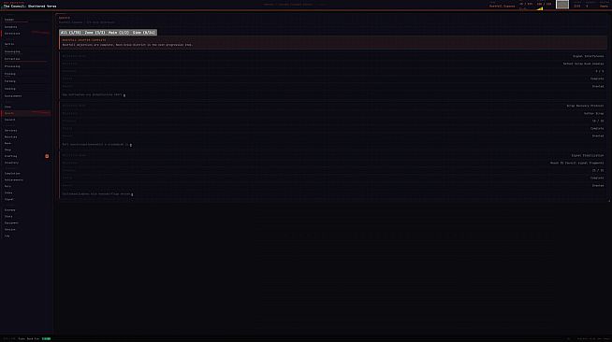Open Stats in the sidebar
612x342 pixels.
click(8, 217)
